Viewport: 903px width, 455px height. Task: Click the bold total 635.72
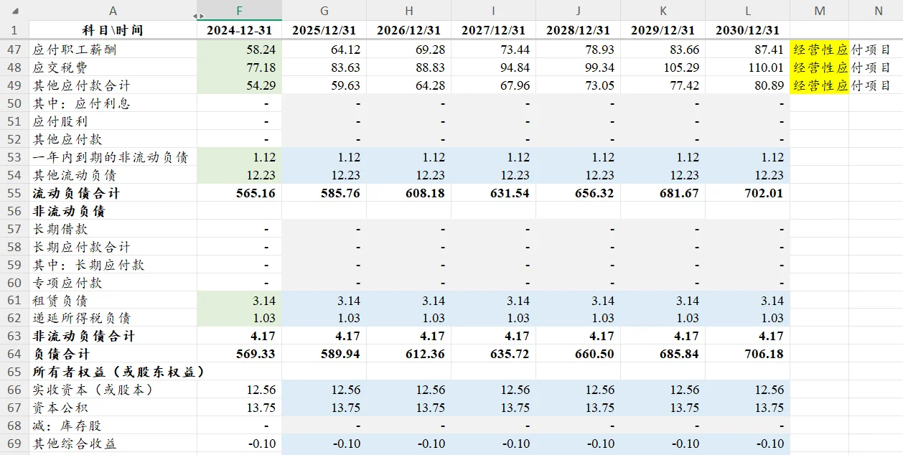click(x=493, y=354)
